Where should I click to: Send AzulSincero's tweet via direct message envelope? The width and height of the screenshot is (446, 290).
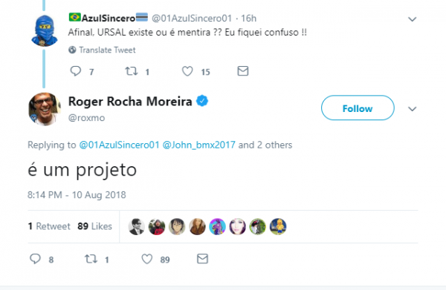tap(243, 71)
